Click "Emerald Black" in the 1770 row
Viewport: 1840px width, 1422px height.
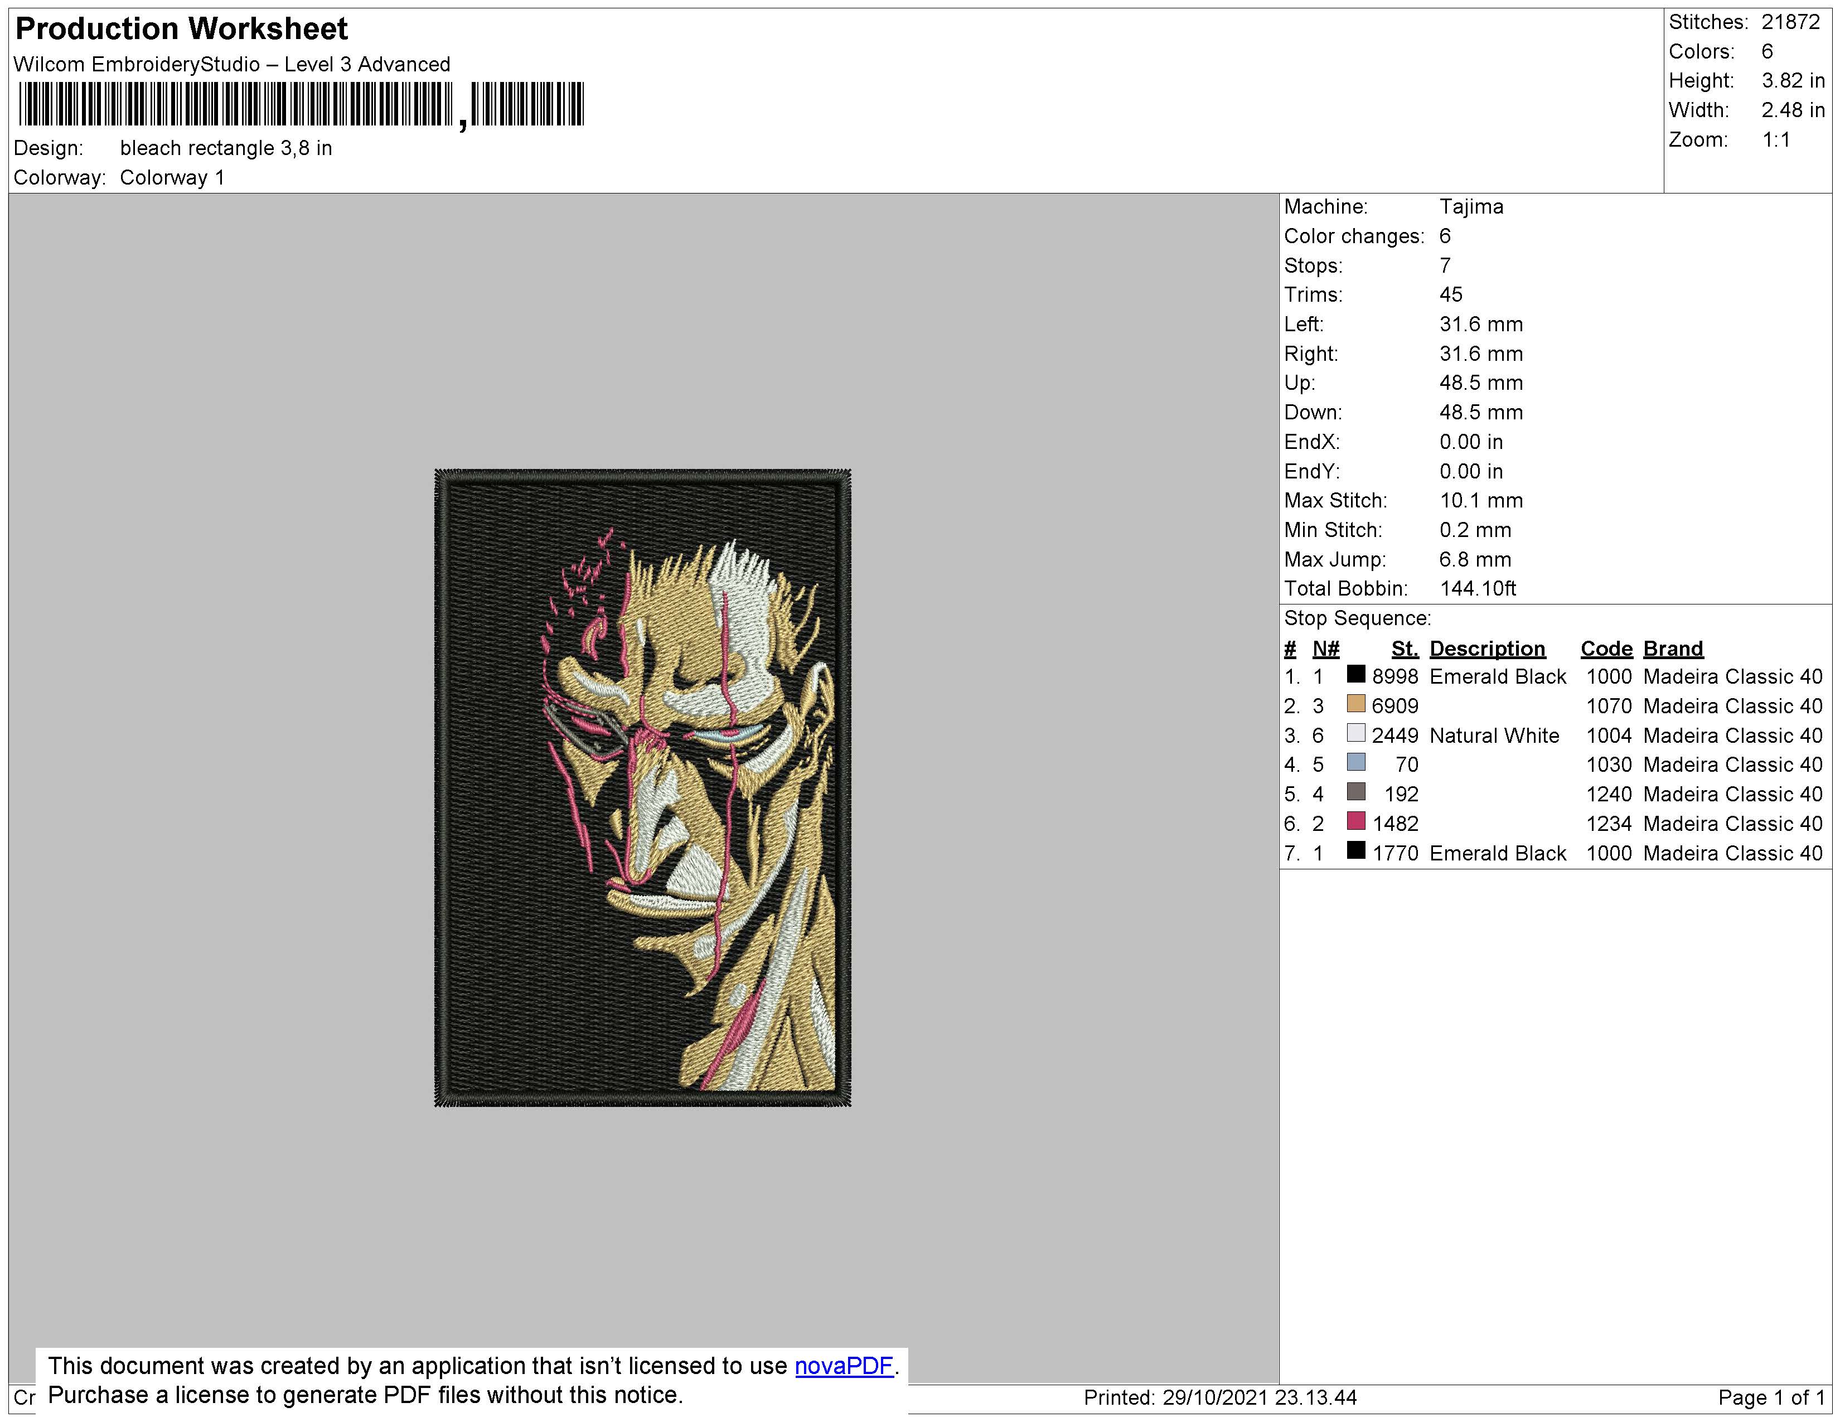1497,853
